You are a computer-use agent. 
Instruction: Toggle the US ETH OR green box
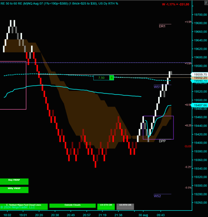click(106, 207)
